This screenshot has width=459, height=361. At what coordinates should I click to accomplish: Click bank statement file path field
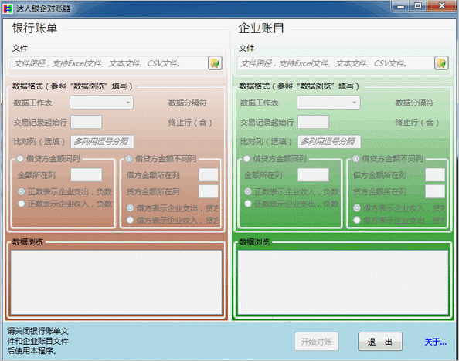click(x=109, y=63)
